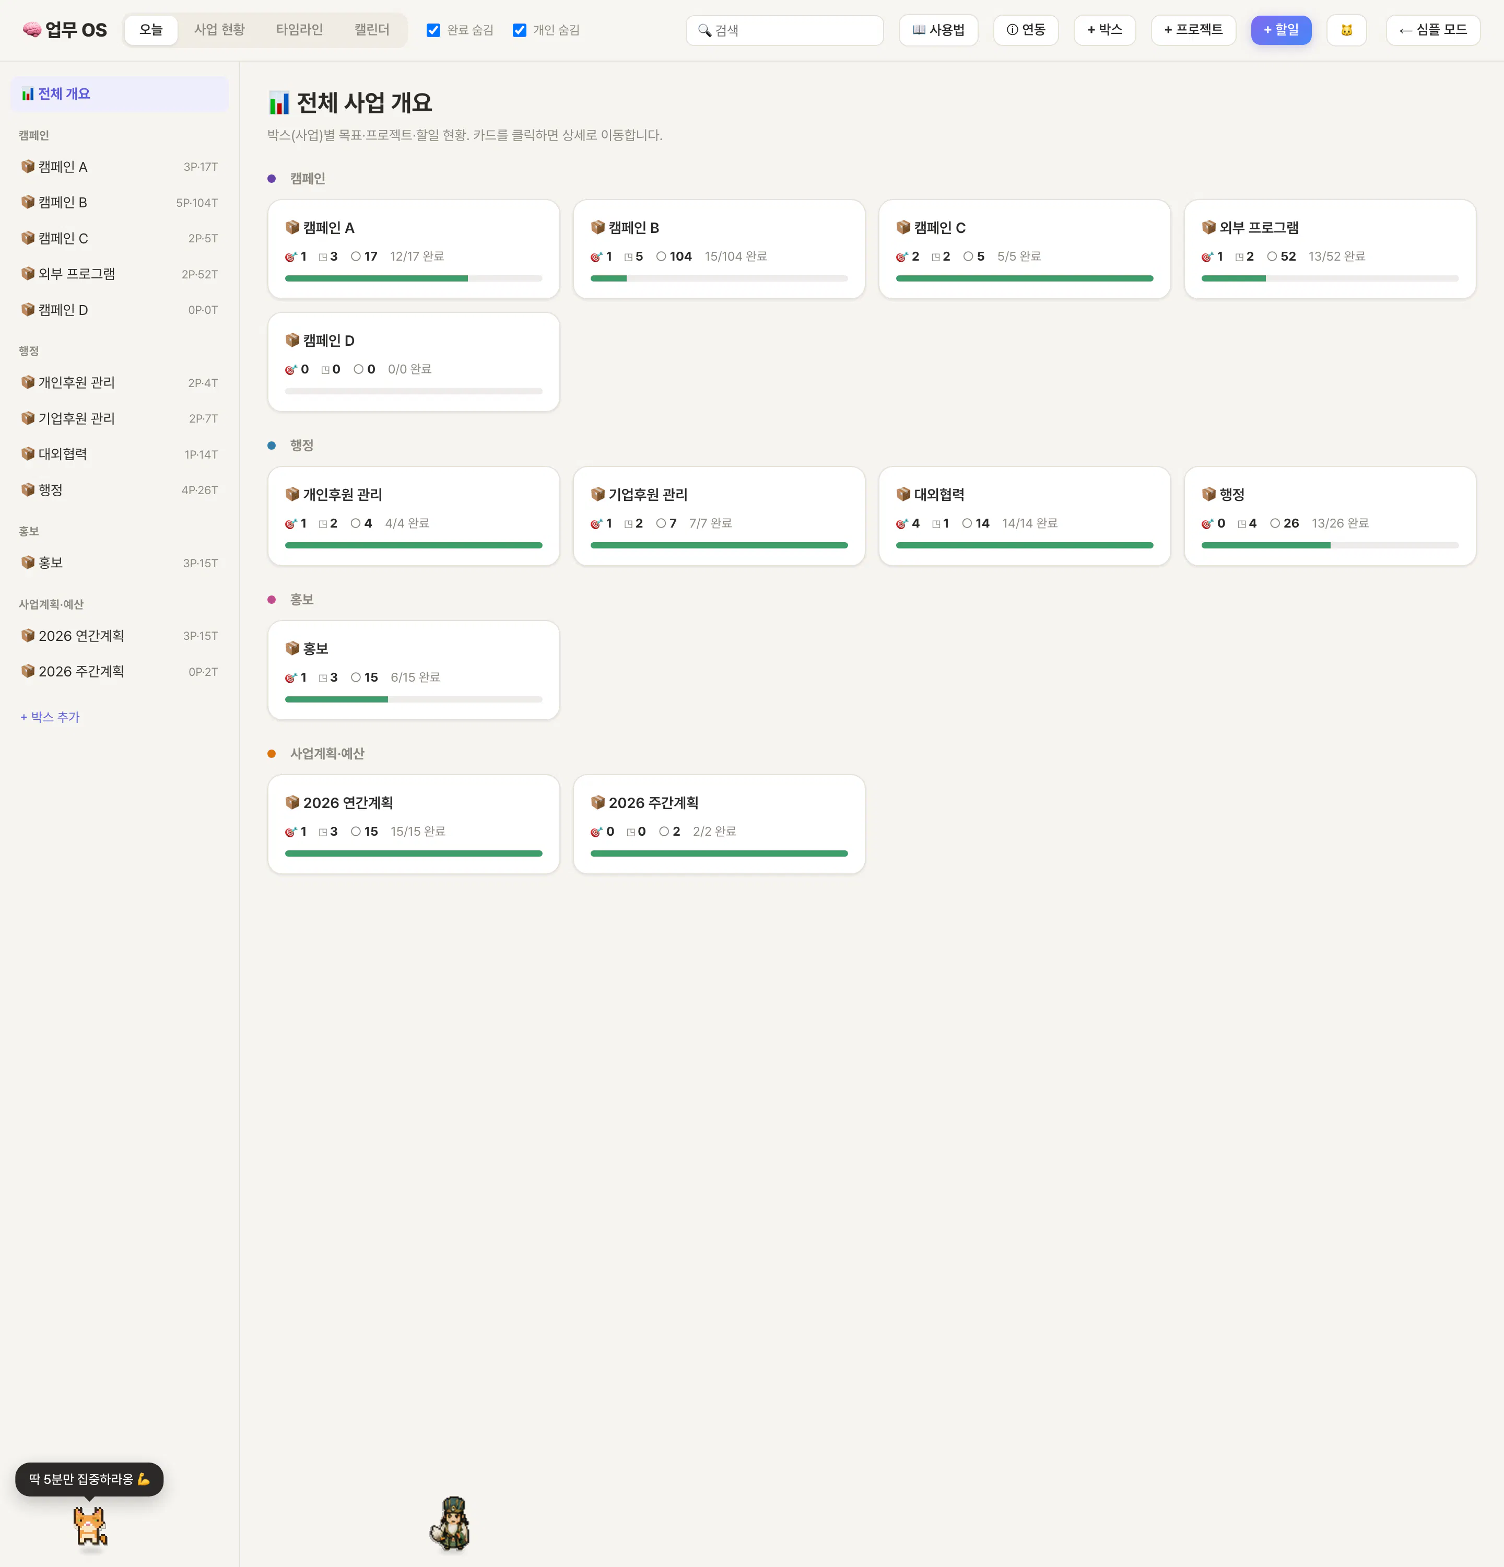Toggle the 완료 숨김 checkbox
Screen dimensions: 1504x1567
point(433,30)
